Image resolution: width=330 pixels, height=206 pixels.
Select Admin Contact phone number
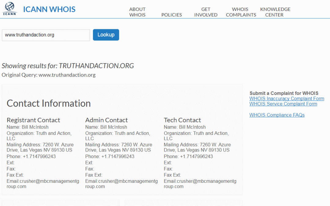110,157
